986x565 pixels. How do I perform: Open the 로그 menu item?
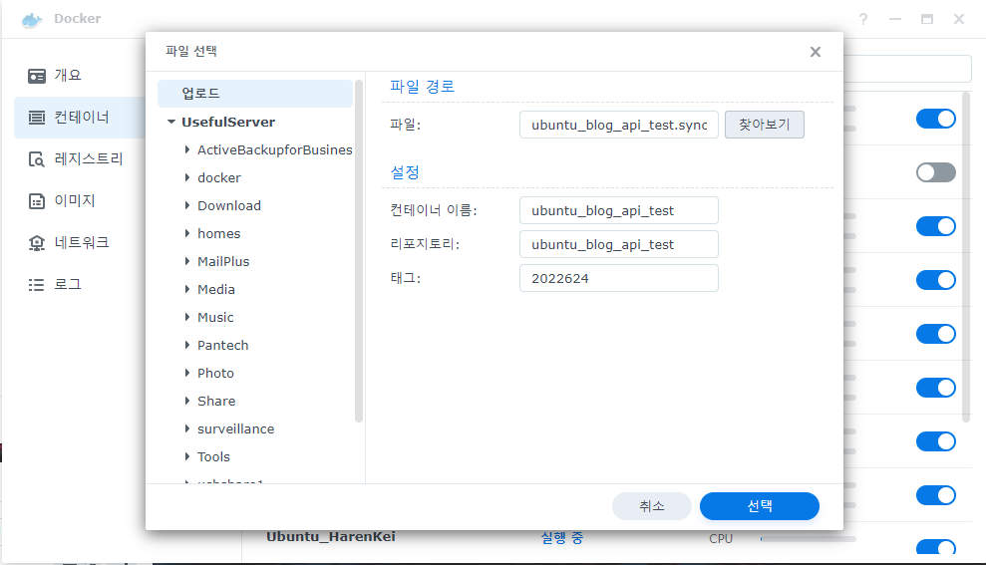point(67,284)
